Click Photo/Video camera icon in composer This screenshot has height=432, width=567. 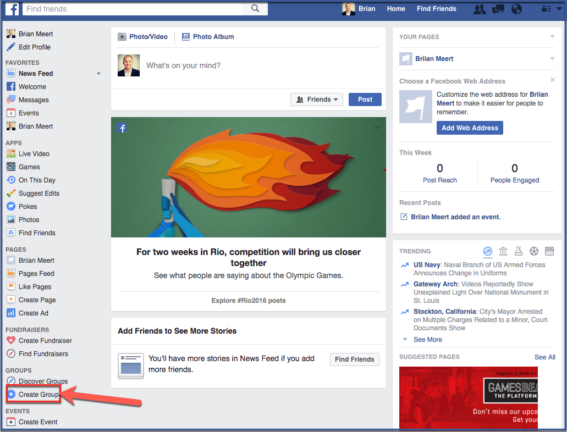(122, 37)
